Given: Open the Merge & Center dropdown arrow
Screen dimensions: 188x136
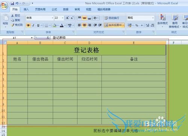Looking at the screenshot, I should click(123, 25).
